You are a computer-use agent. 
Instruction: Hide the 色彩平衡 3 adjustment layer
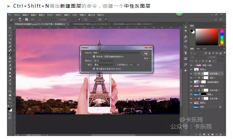tap(191, 73)
